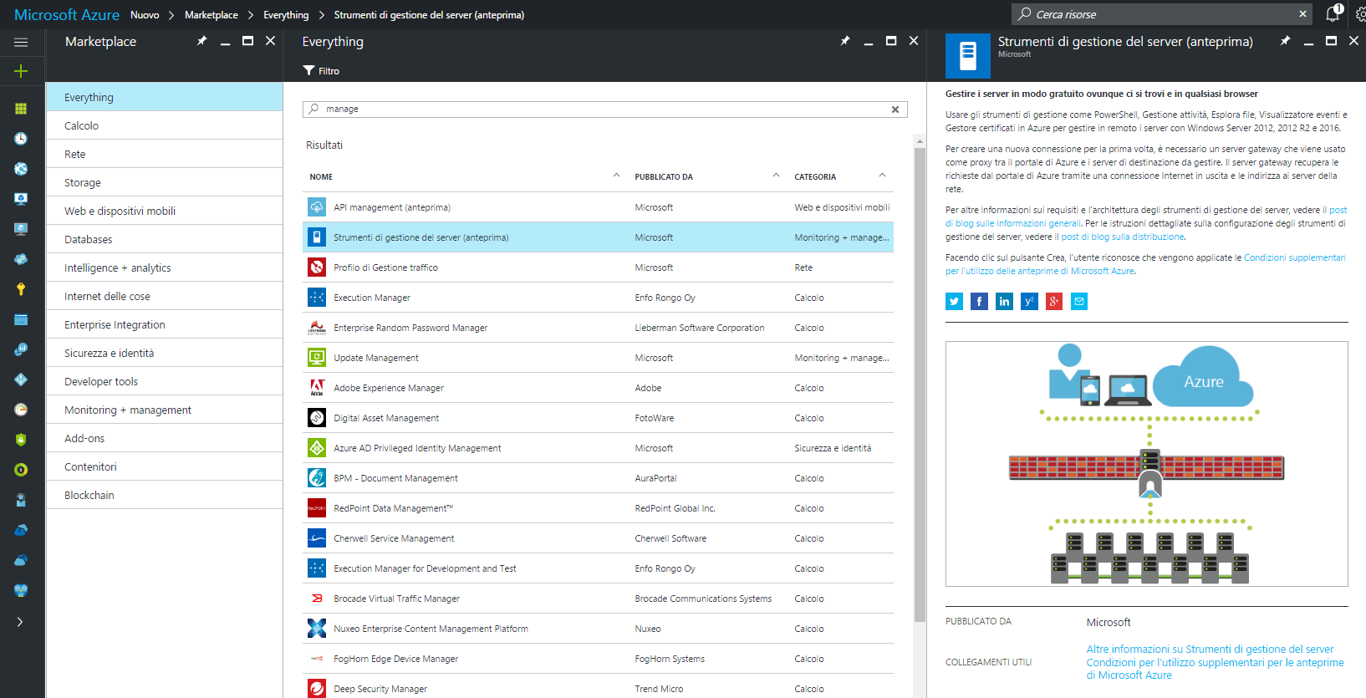The height and width of the screenshot is (698, 1366).
Task: Select BPM - Document Management row
Action: click(598, 478)
